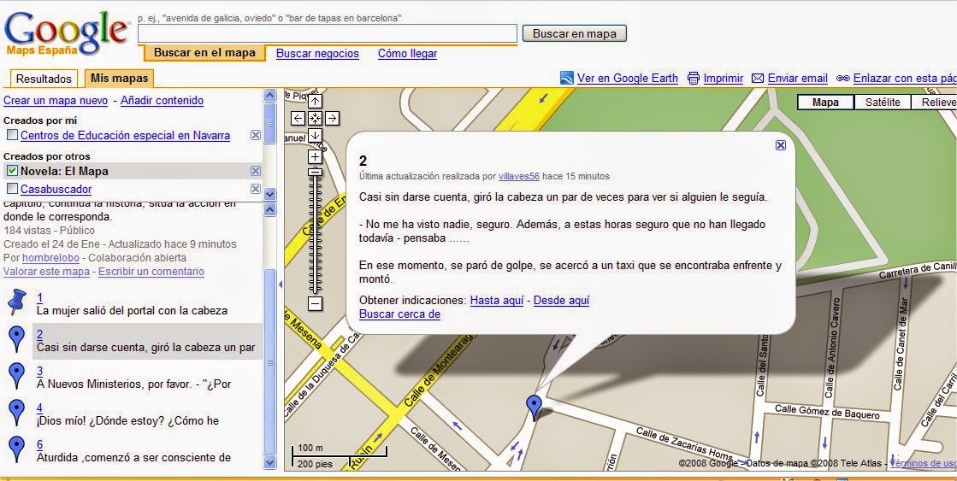Open the villaves56 user profile link
This screenshot has width=957, height=481.
[519, 176]
